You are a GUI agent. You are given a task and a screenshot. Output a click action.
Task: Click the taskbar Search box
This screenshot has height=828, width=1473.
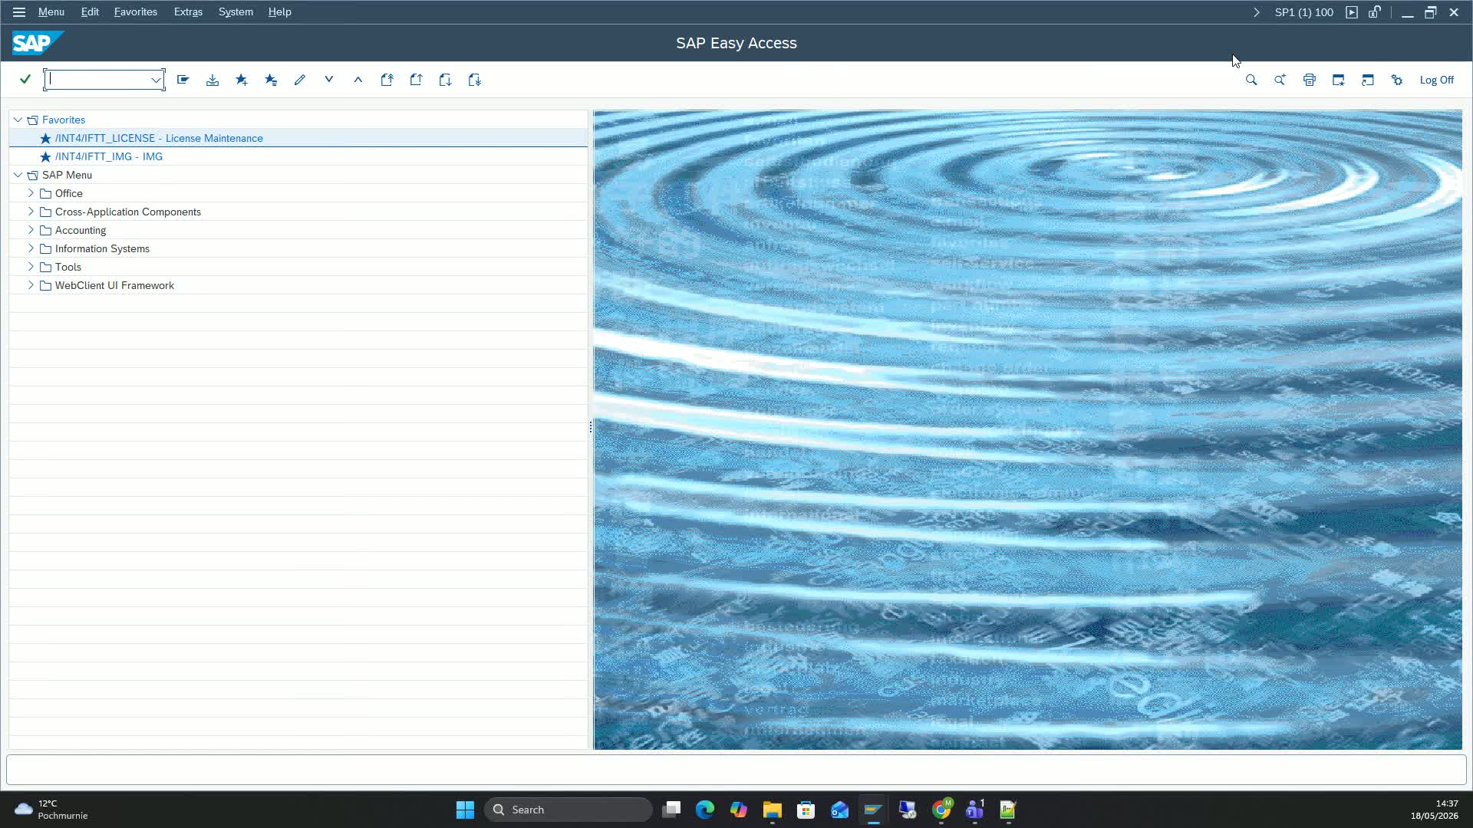click(x=568, y=810)
